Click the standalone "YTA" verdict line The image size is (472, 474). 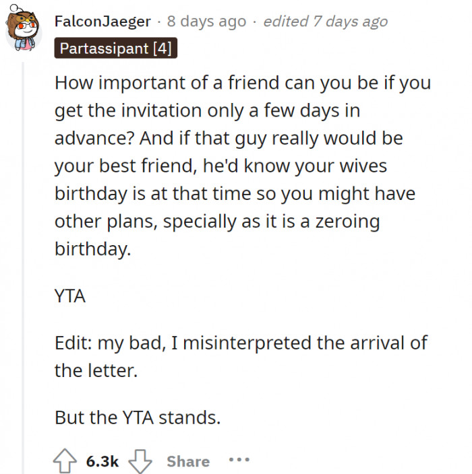coord(70,296)
